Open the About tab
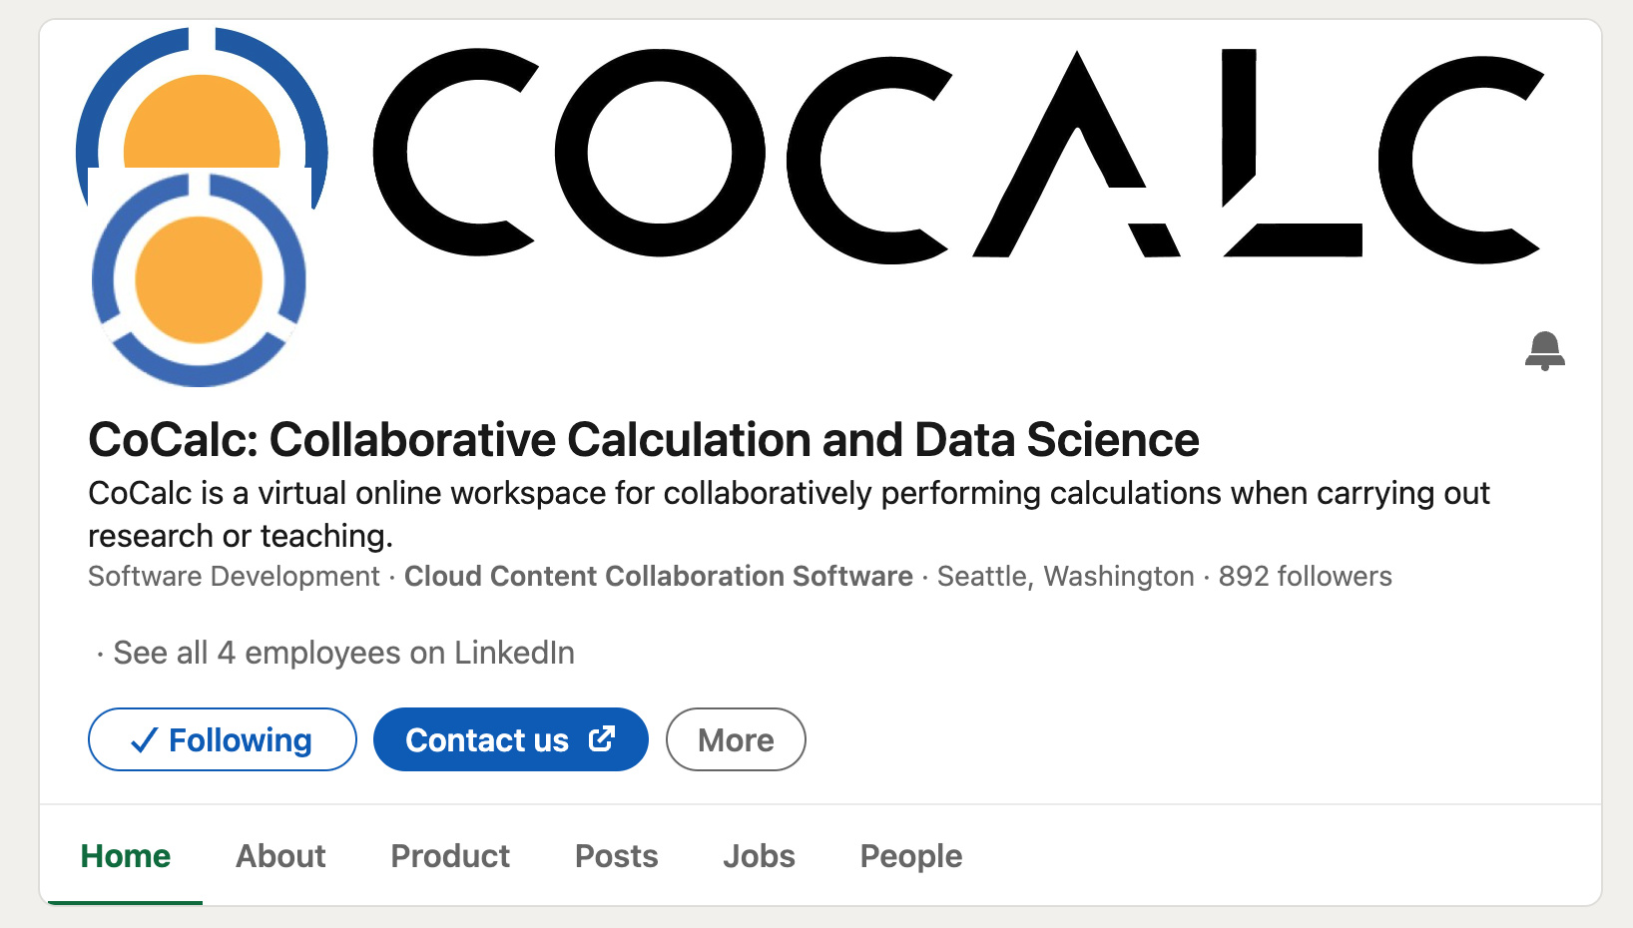This screenshot has height=928, width=1633. tap(280, 856)
